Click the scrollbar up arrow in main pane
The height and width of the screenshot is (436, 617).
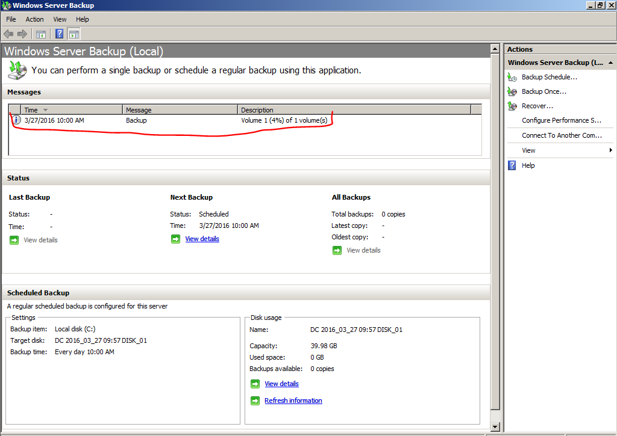[x=495, y=49]
